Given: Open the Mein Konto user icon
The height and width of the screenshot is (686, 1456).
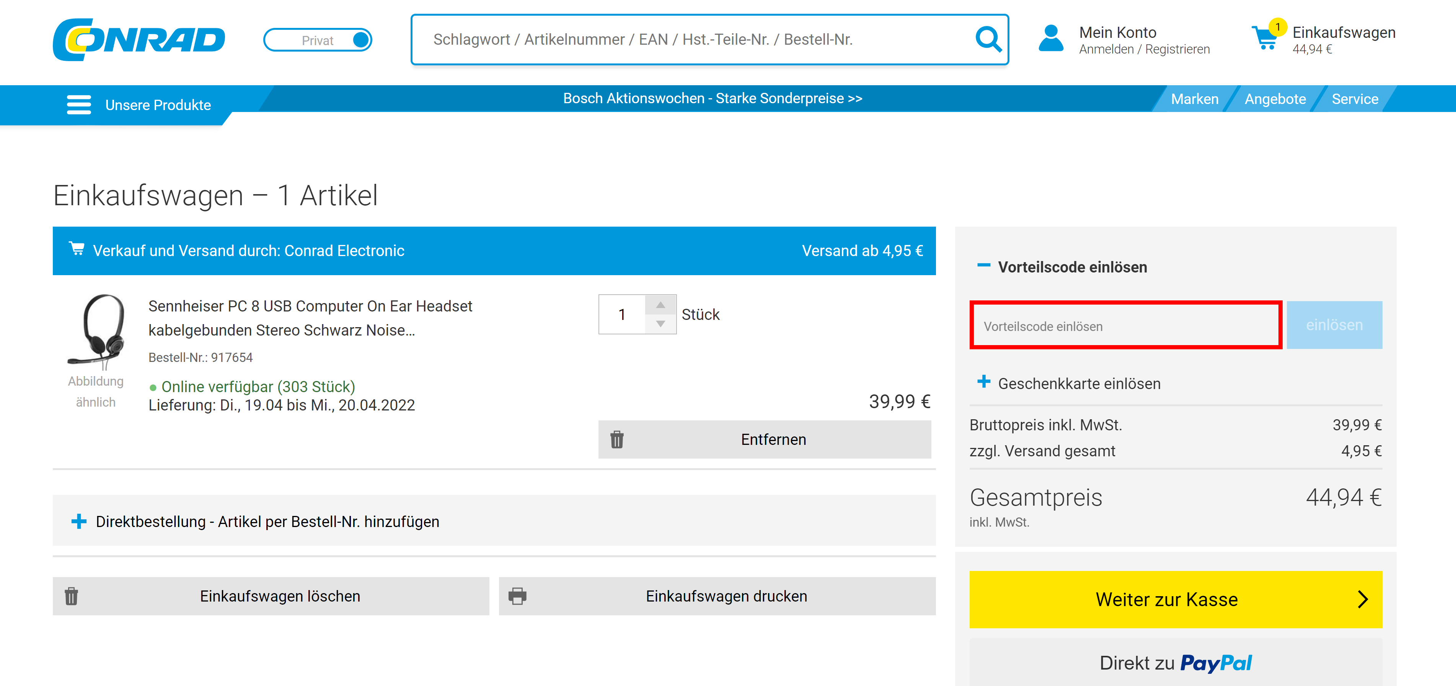Looking at the screenshot, I should pos(1051,38).
